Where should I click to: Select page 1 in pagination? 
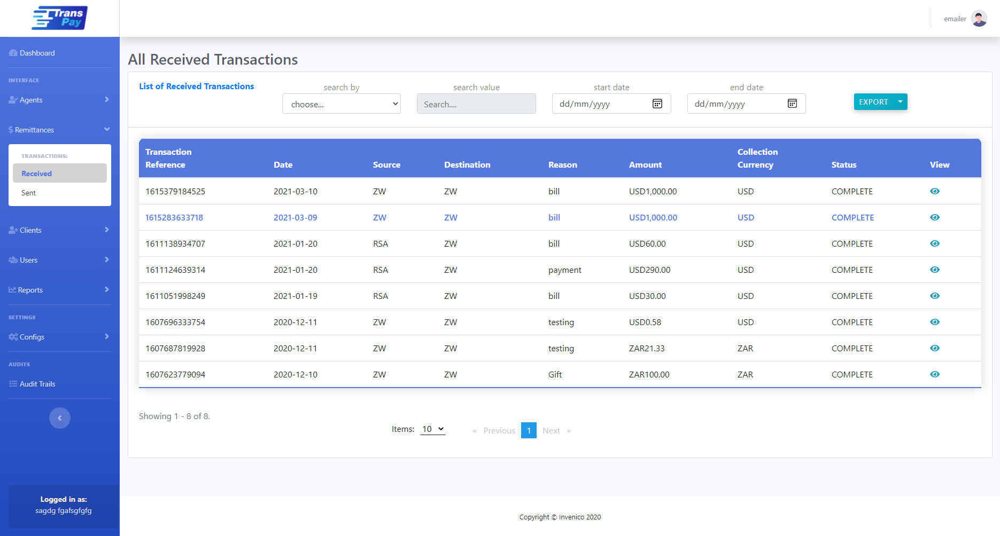[529, 430]
